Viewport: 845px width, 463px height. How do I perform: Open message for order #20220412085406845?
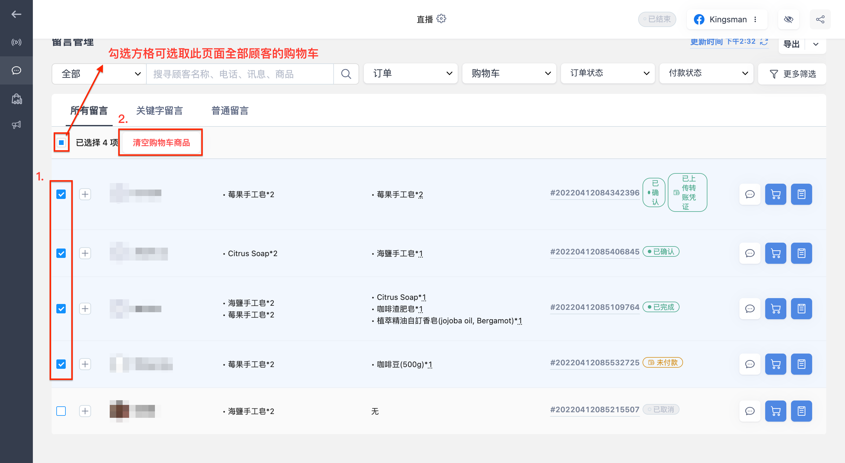750,253
